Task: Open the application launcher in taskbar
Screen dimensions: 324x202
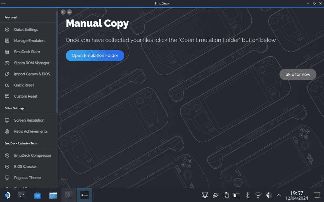Action: [x=7, y=195]
